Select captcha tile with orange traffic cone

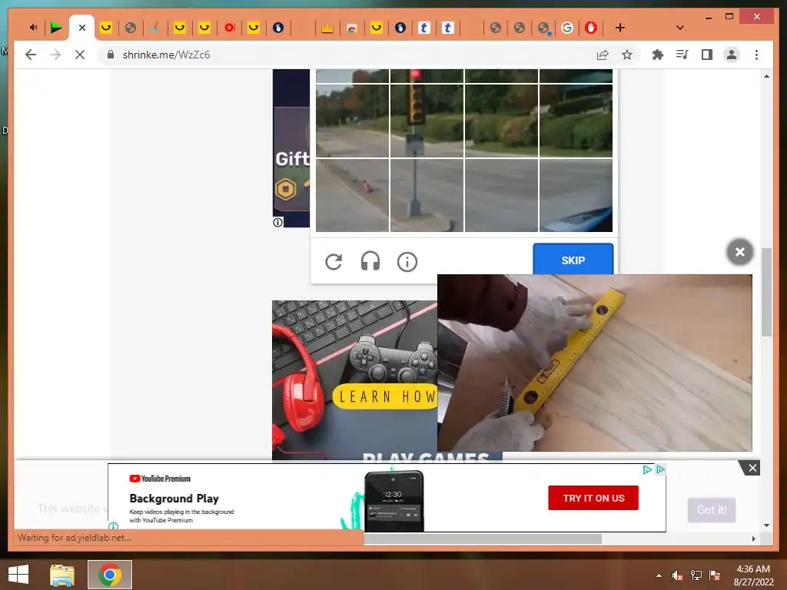click(x=352, y=195)
